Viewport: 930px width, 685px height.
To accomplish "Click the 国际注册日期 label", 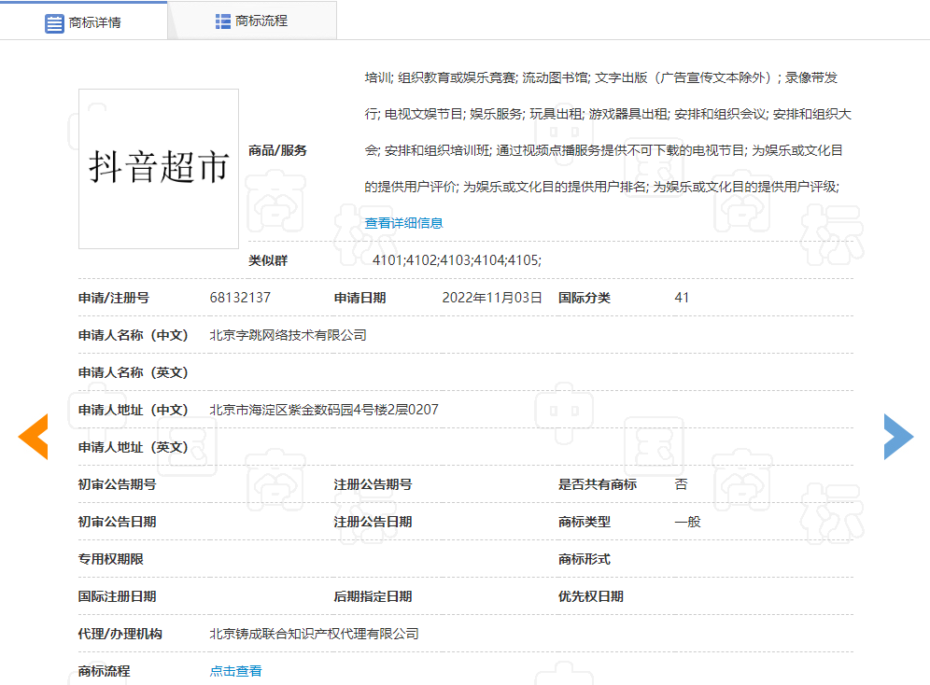I will coord(118,596).
